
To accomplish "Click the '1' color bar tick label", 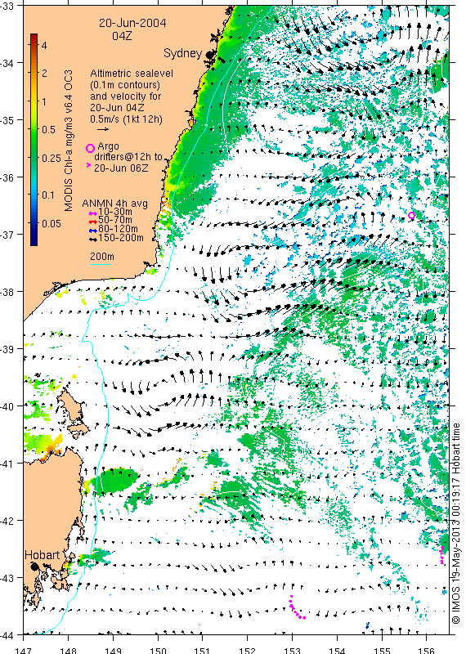I will [x=44, y=101].
